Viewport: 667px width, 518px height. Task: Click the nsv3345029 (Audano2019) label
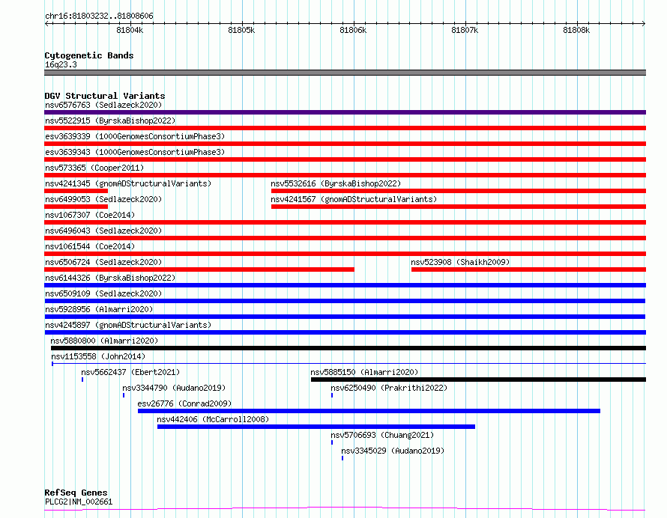click(x=393, y=451)
